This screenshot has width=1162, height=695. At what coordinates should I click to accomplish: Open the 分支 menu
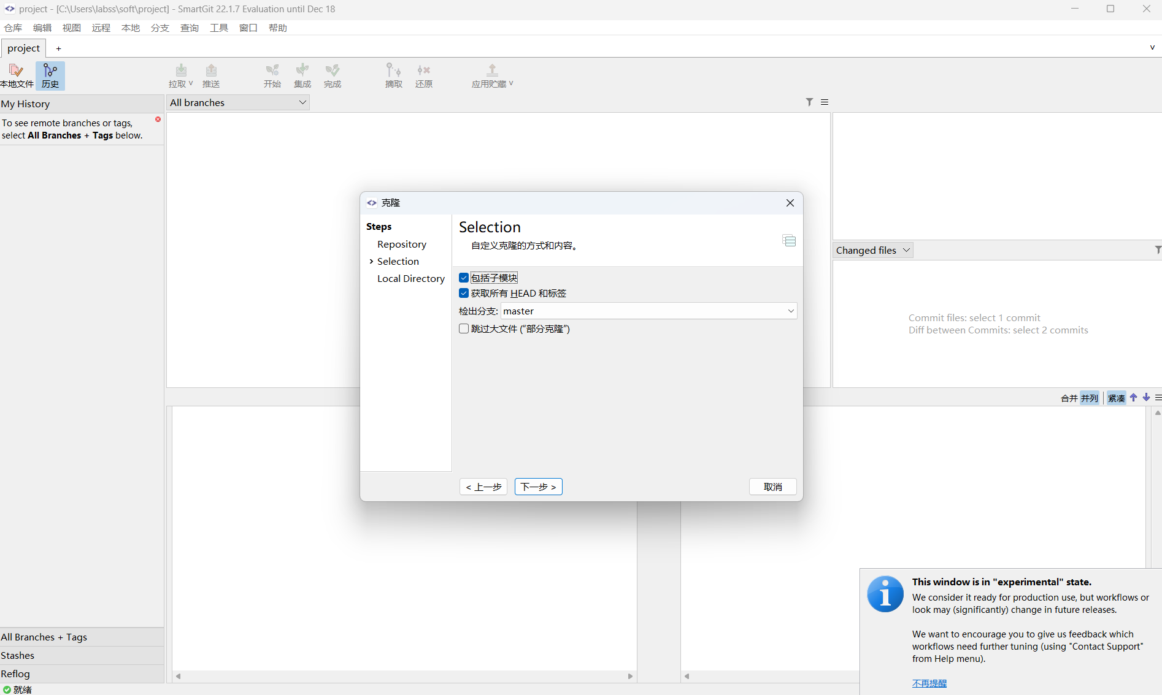160,28
